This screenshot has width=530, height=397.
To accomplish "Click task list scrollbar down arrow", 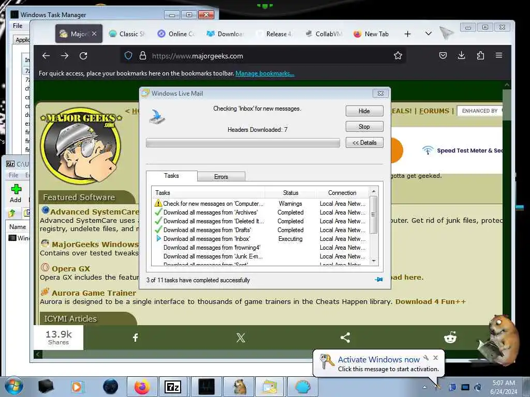I will click(374, 261).
